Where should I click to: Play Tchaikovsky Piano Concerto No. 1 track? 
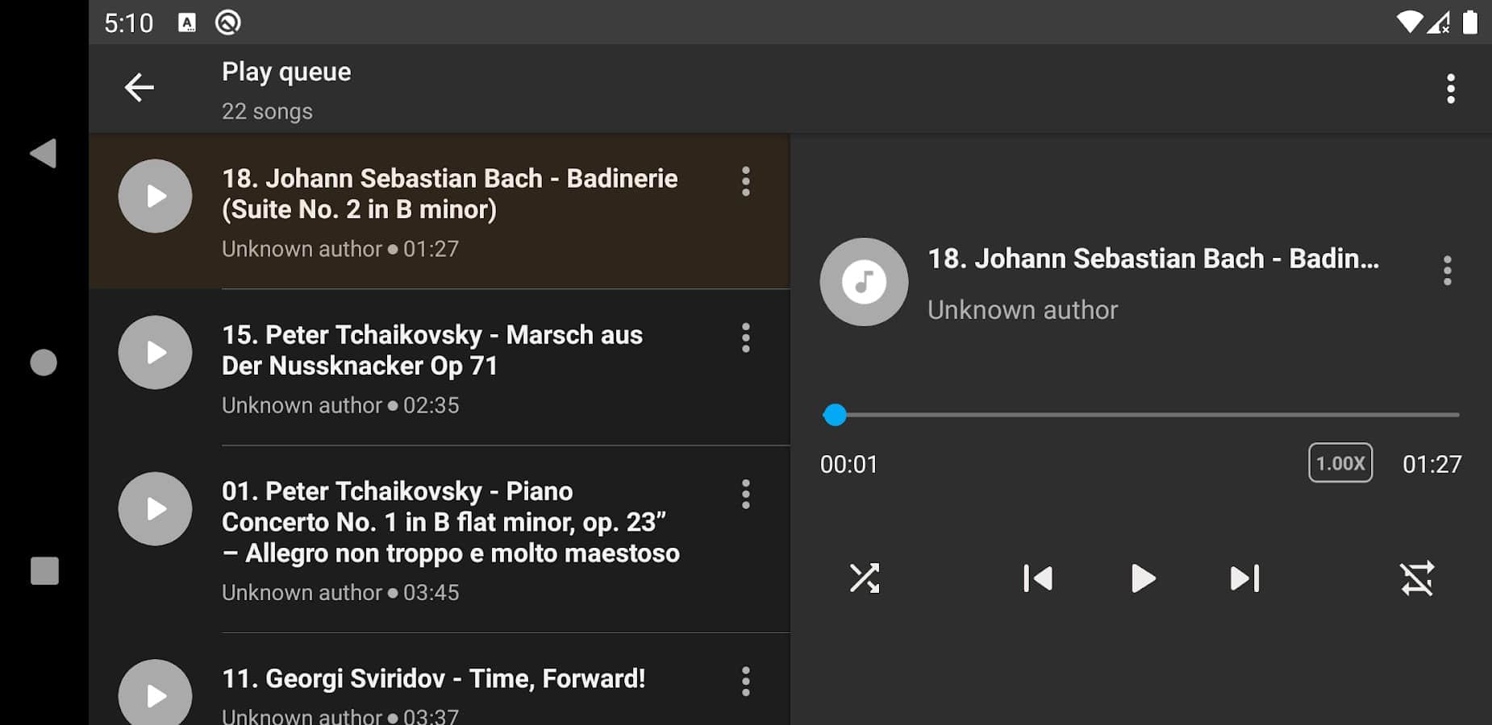(x=155, y=508)
